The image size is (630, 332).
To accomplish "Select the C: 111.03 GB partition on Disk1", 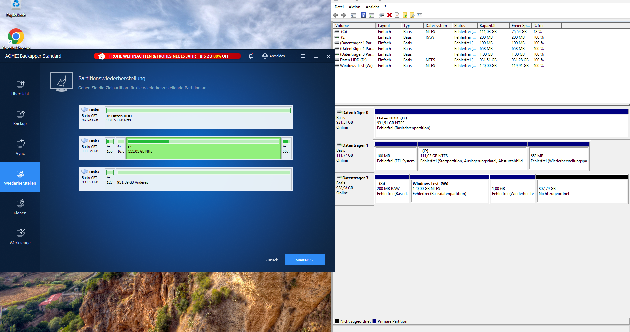I will tap(203, 148).
